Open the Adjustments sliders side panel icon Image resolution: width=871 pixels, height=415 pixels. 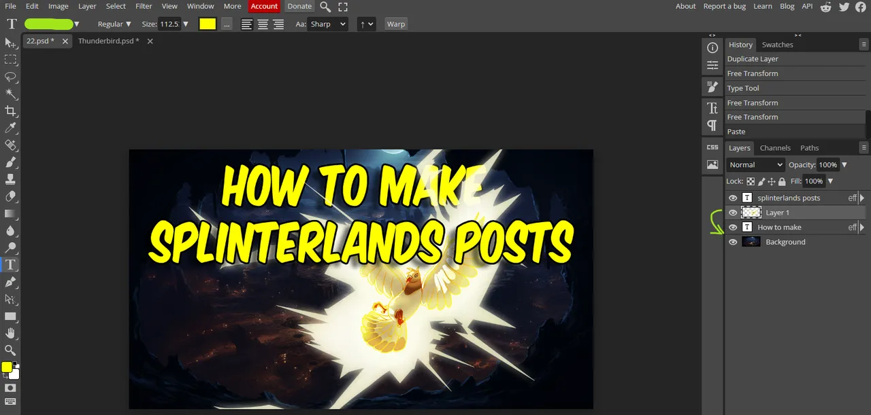coord(712,65)
